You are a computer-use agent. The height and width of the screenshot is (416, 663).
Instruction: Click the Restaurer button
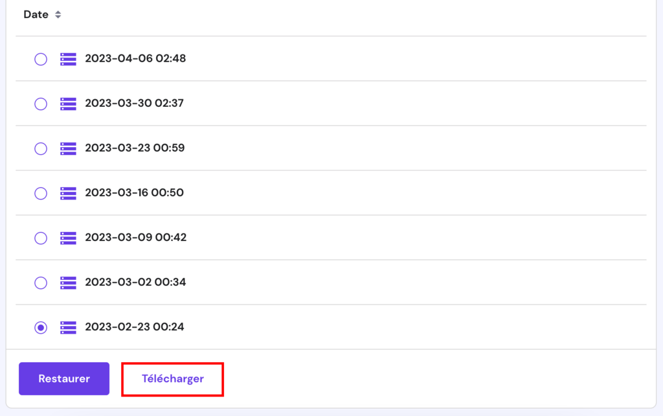[x=63, y=378]
